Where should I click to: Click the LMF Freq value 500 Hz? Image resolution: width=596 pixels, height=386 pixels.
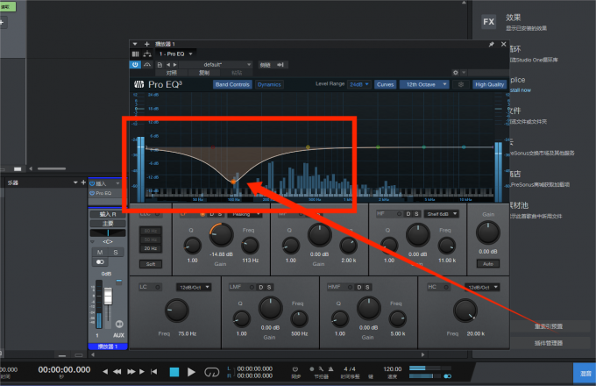300,333
